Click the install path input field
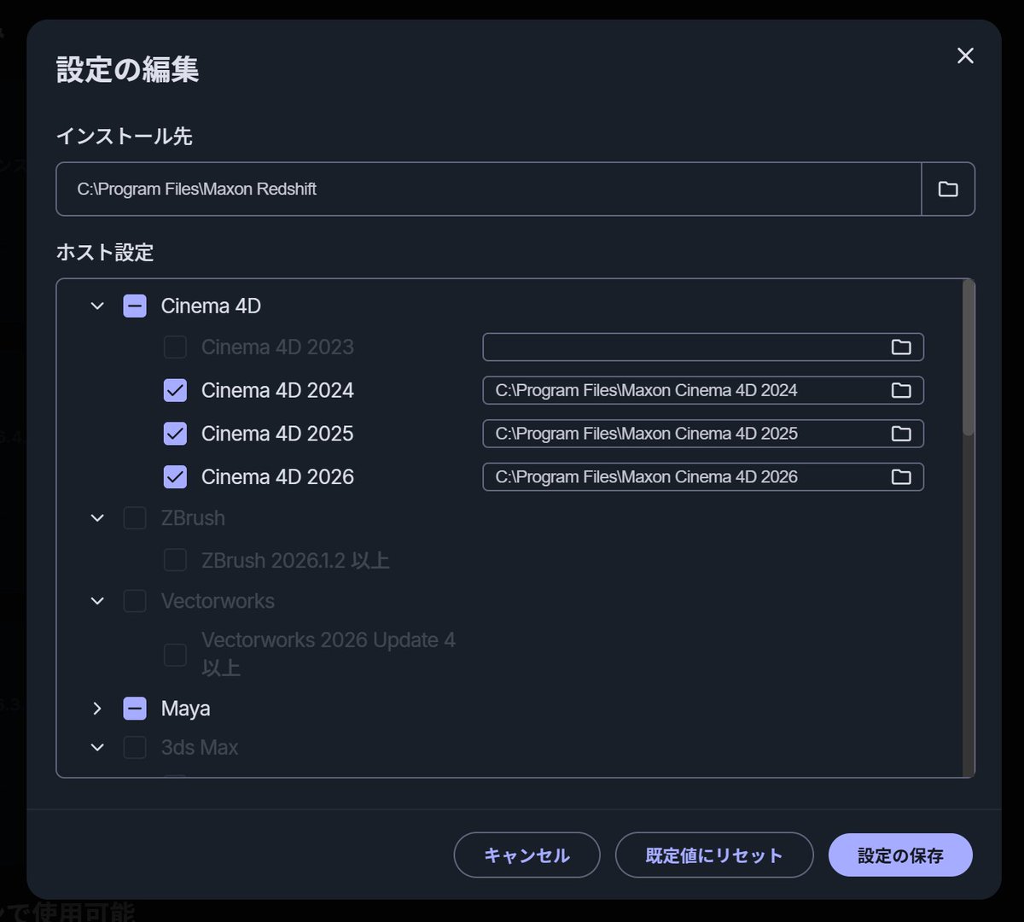This screenshot has width=1024, height=922. (489, 189)
